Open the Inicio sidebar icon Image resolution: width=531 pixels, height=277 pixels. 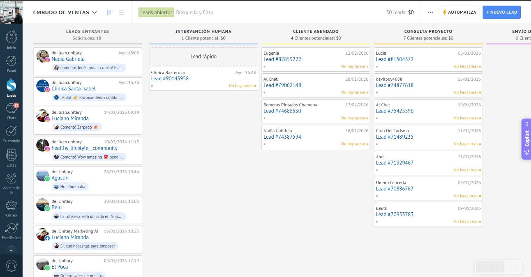[11, 40]
